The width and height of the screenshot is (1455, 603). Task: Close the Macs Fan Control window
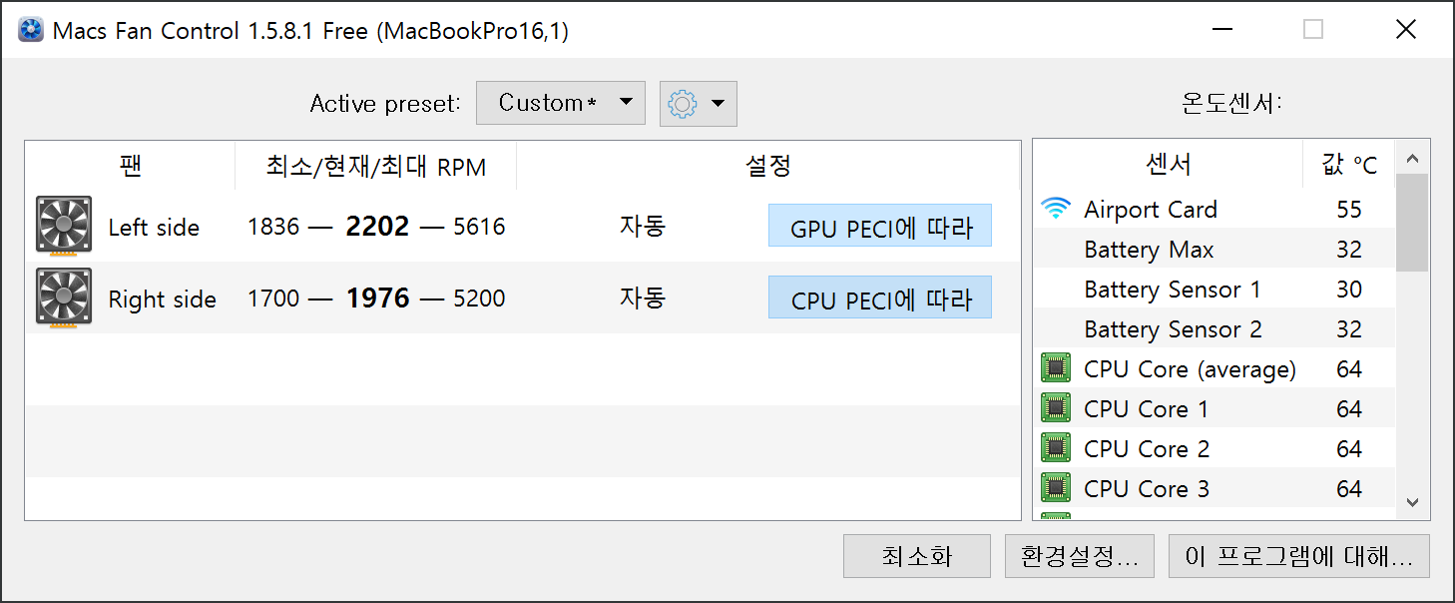click(1406, 29)
